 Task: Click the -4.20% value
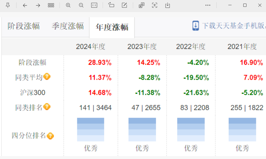[198, 62]
